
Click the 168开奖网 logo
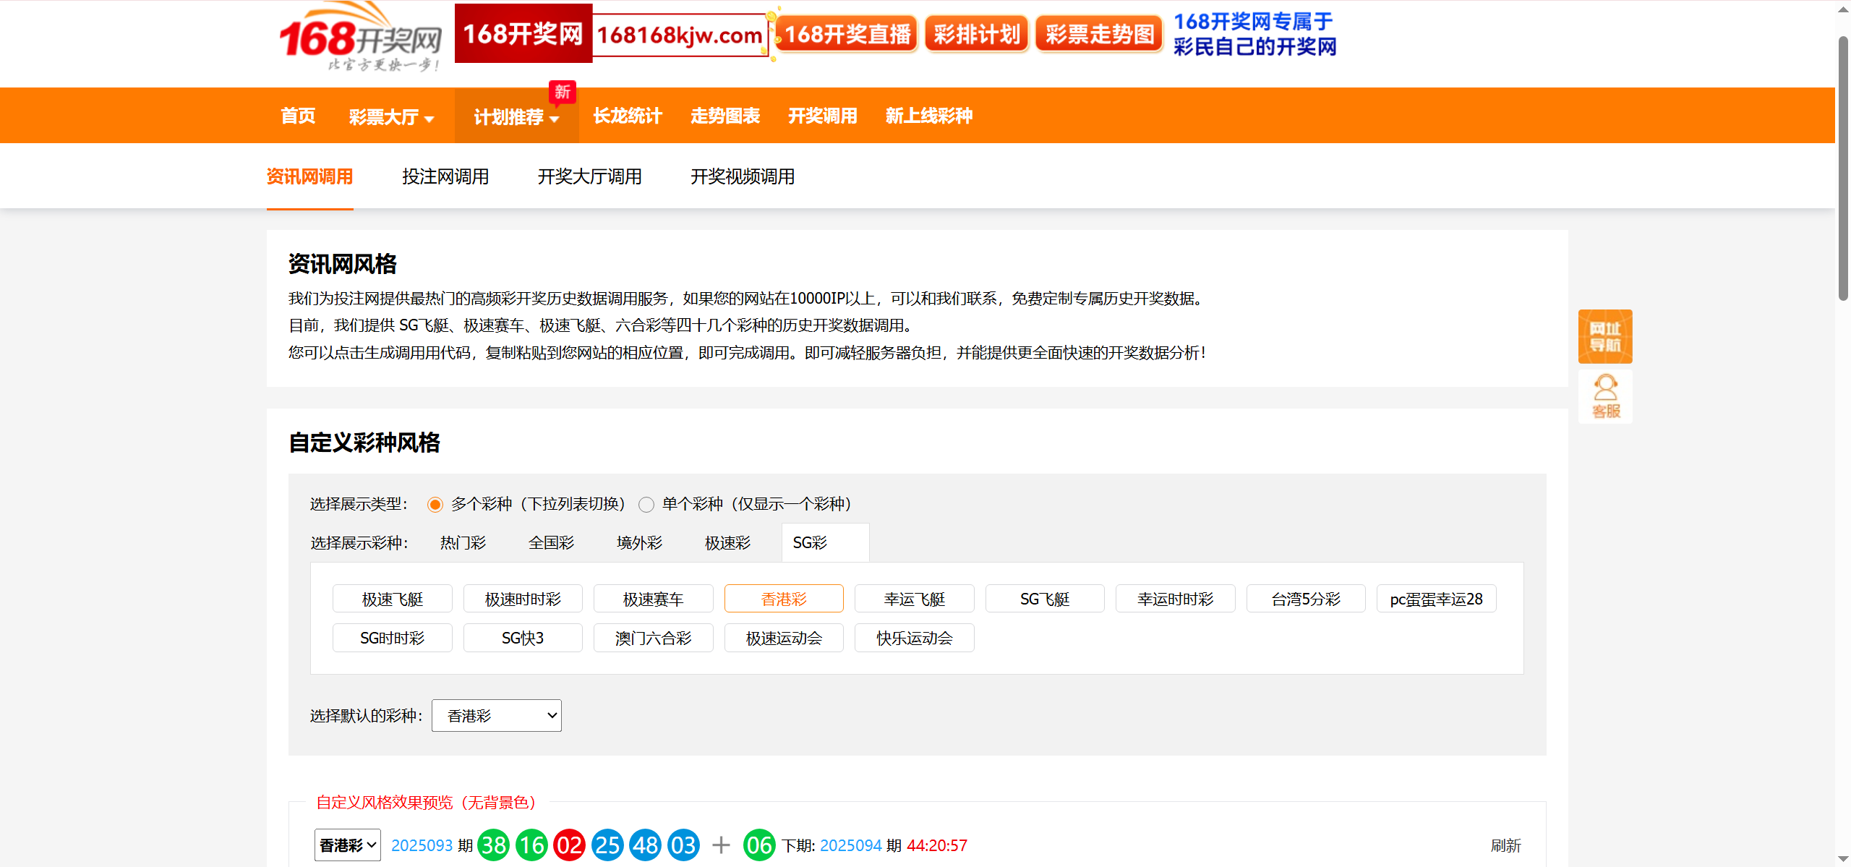pos(360,38)
